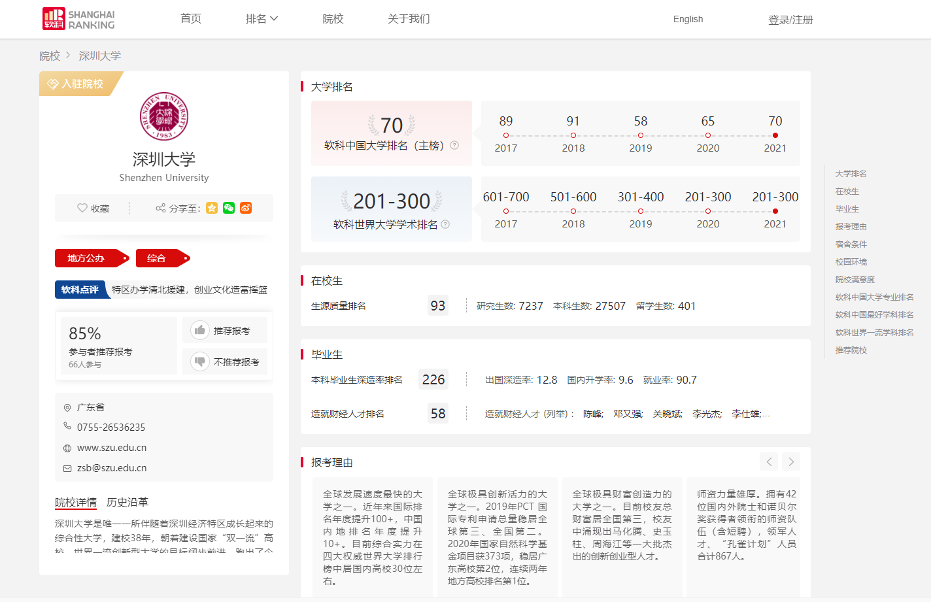Select 2017 marker on 软科中国大学排名 timeline
The height and width of the screenshot is (602, 931).
[506, 135]
